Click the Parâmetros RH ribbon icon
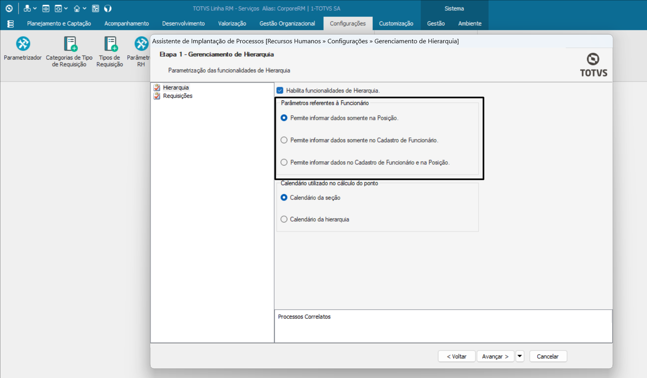647x378 pixels. [x=139, y=52]
